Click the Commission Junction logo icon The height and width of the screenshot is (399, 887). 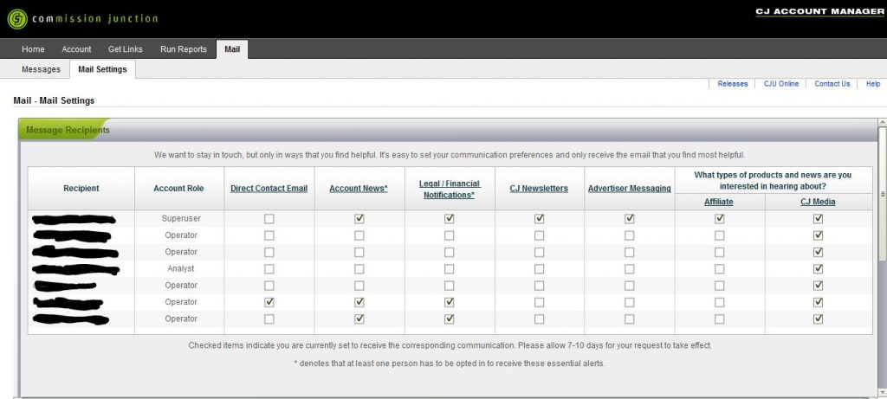(x=16, y=18)
